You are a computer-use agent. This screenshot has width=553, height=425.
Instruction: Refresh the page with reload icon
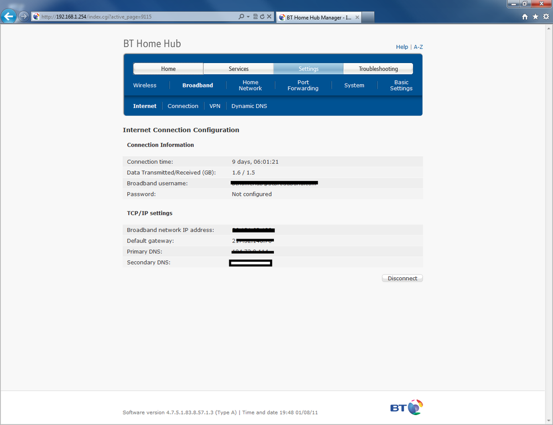pyautogui.click(x=262, y=17)
